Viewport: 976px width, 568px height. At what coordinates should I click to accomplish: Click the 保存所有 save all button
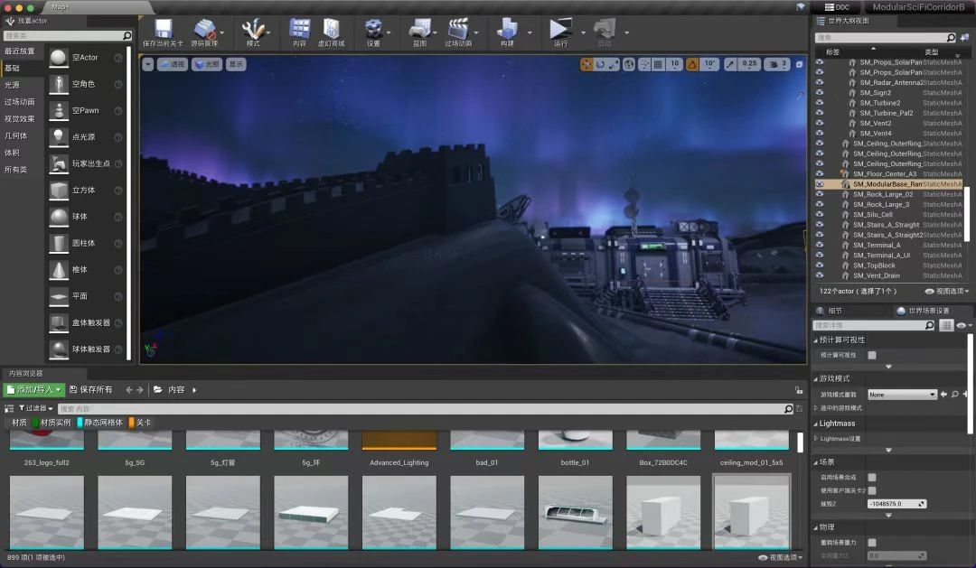91,389
